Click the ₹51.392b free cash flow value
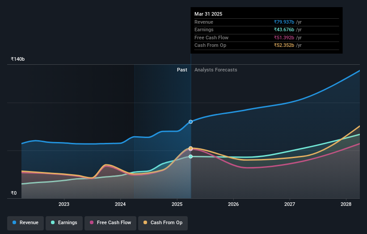 pos(284,38)
